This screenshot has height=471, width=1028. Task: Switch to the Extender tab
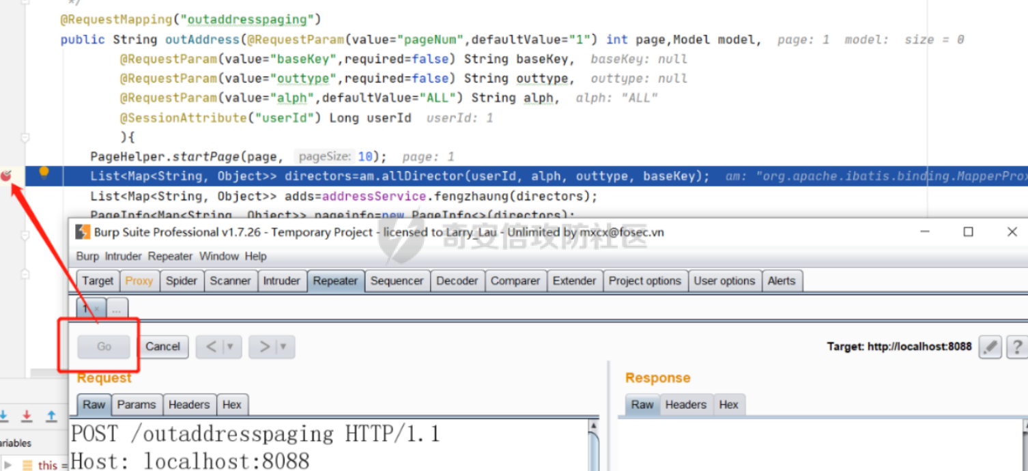(x=574, y=281)
